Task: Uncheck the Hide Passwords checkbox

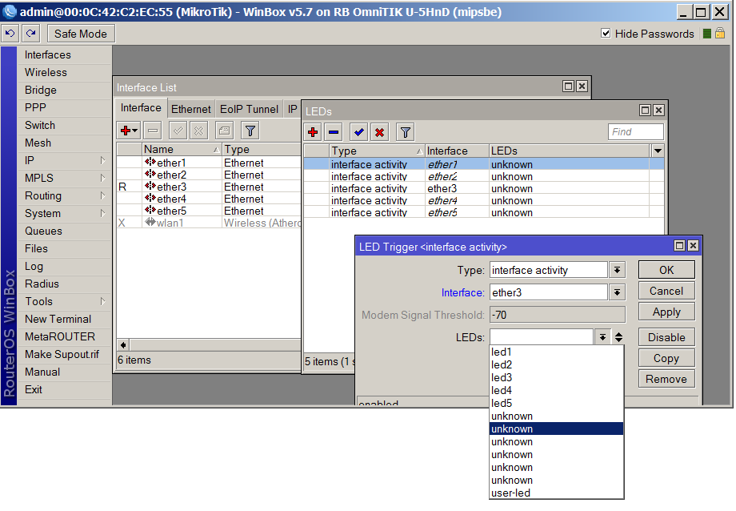Action: [x=606, y=34]
